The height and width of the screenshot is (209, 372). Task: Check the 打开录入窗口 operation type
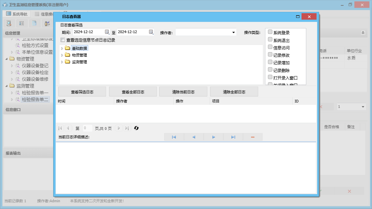tap(270, 77)
